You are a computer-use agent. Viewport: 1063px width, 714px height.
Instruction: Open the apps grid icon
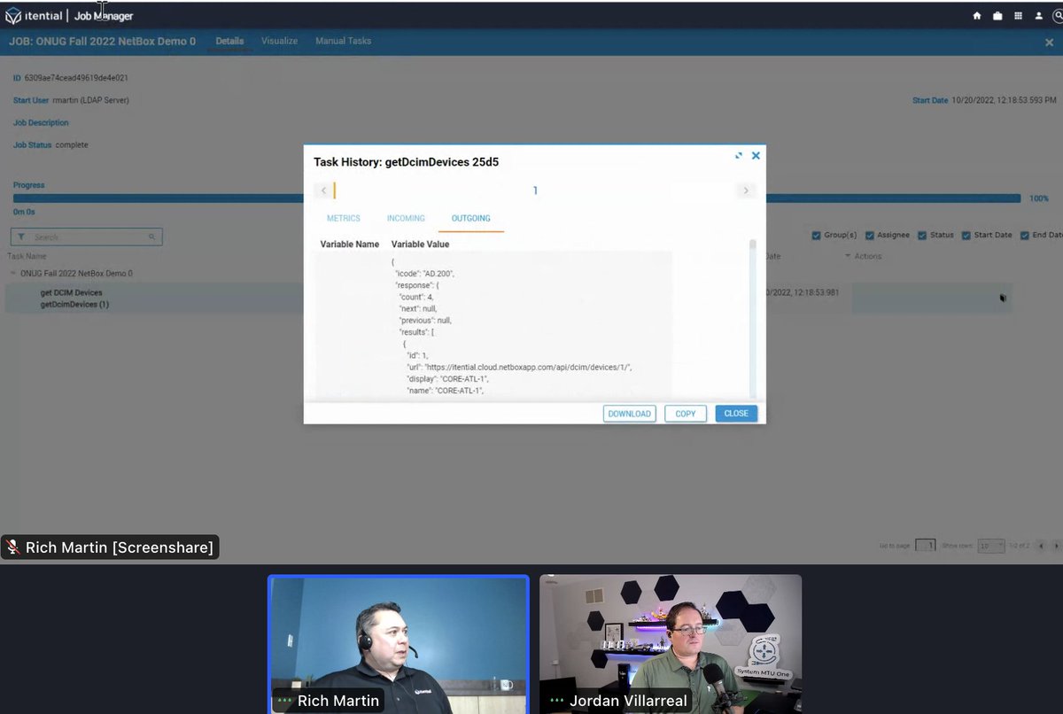point(1018,16)
